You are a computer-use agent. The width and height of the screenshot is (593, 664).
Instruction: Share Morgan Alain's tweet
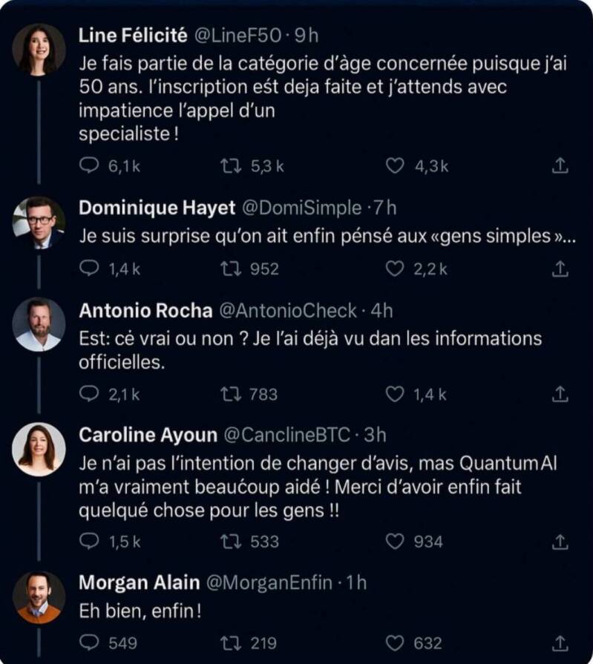(x=561, y=643)
